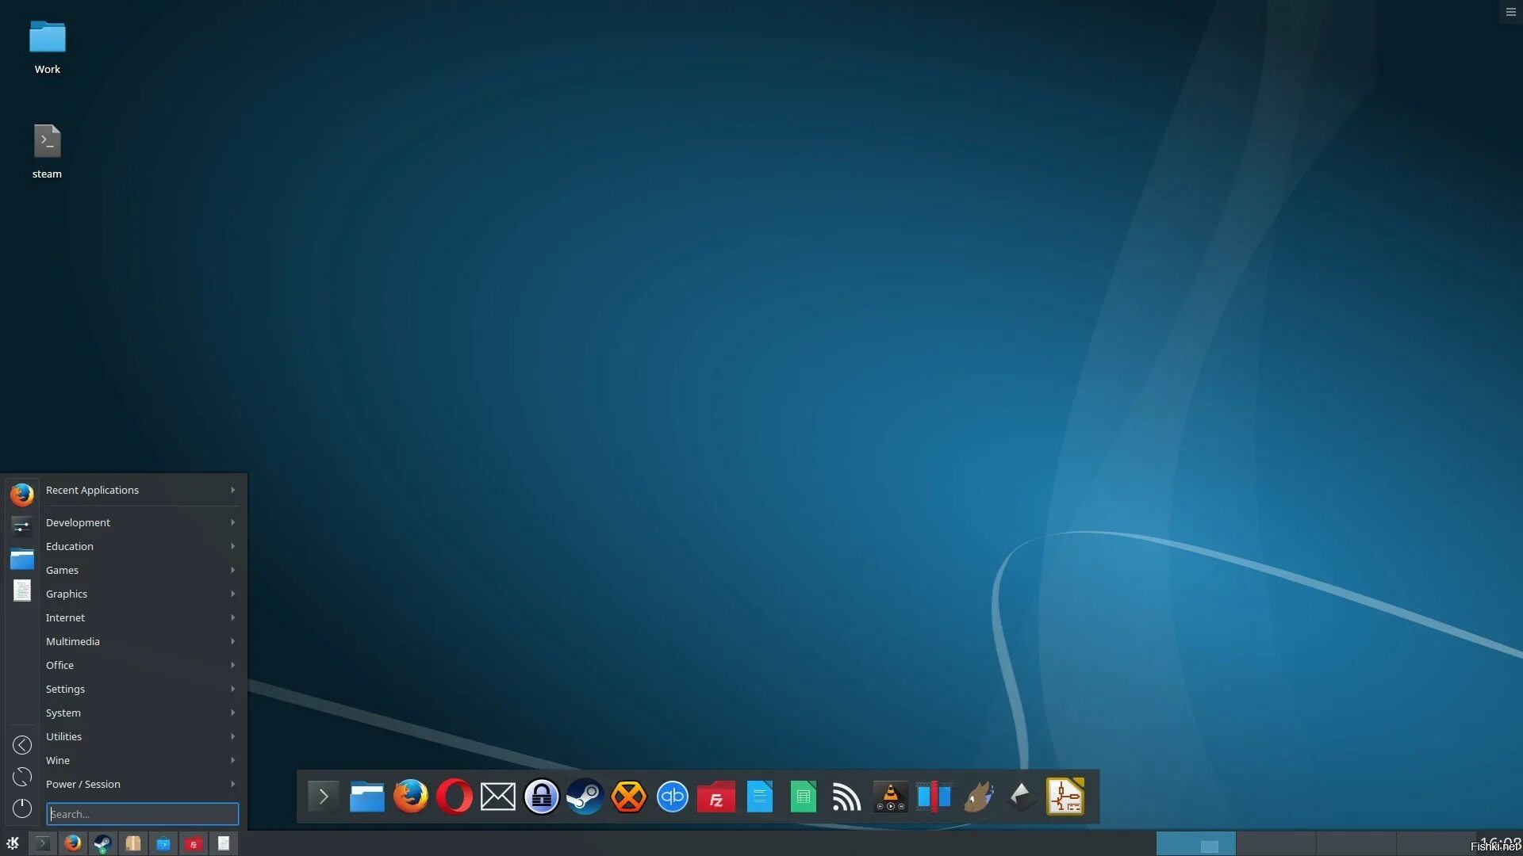
Task: Switch to the second virtual desktop in pager
Action: [x=1276, y=843]
